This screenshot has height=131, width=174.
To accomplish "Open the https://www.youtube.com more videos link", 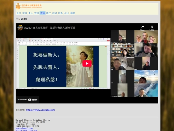I will 40,110.
